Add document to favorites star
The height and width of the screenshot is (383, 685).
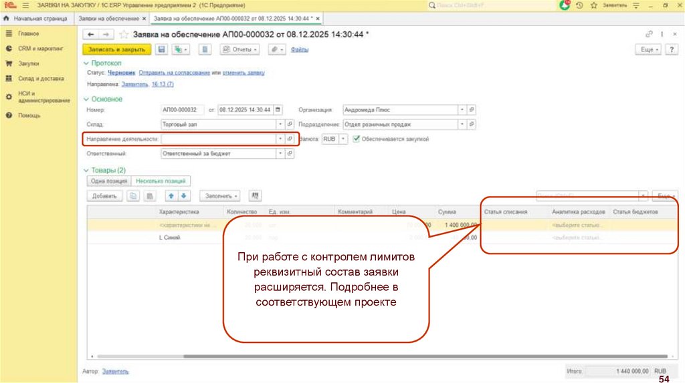tap(124, 35)
